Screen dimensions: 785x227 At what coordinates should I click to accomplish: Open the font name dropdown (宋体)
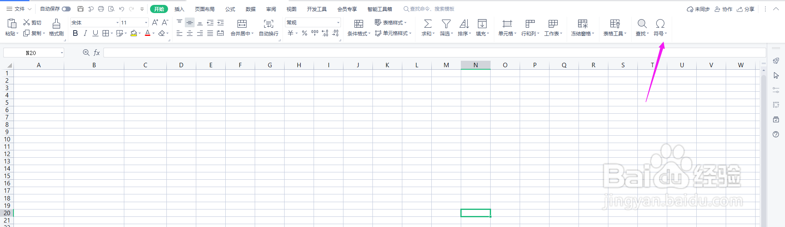click(x=118, y=23)
